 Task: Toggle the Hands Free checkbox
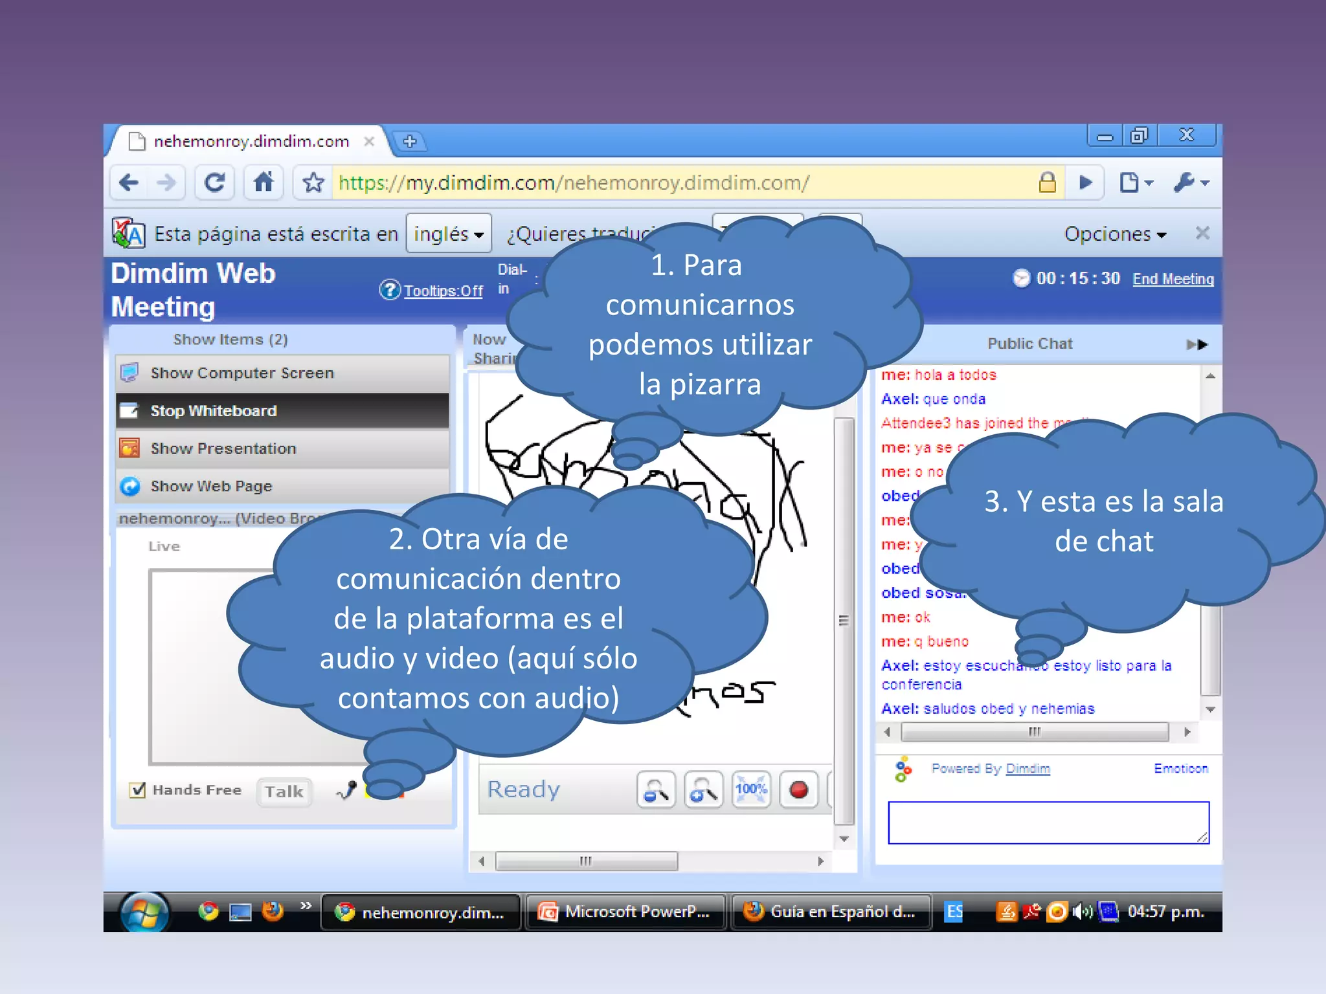point(137,790)
